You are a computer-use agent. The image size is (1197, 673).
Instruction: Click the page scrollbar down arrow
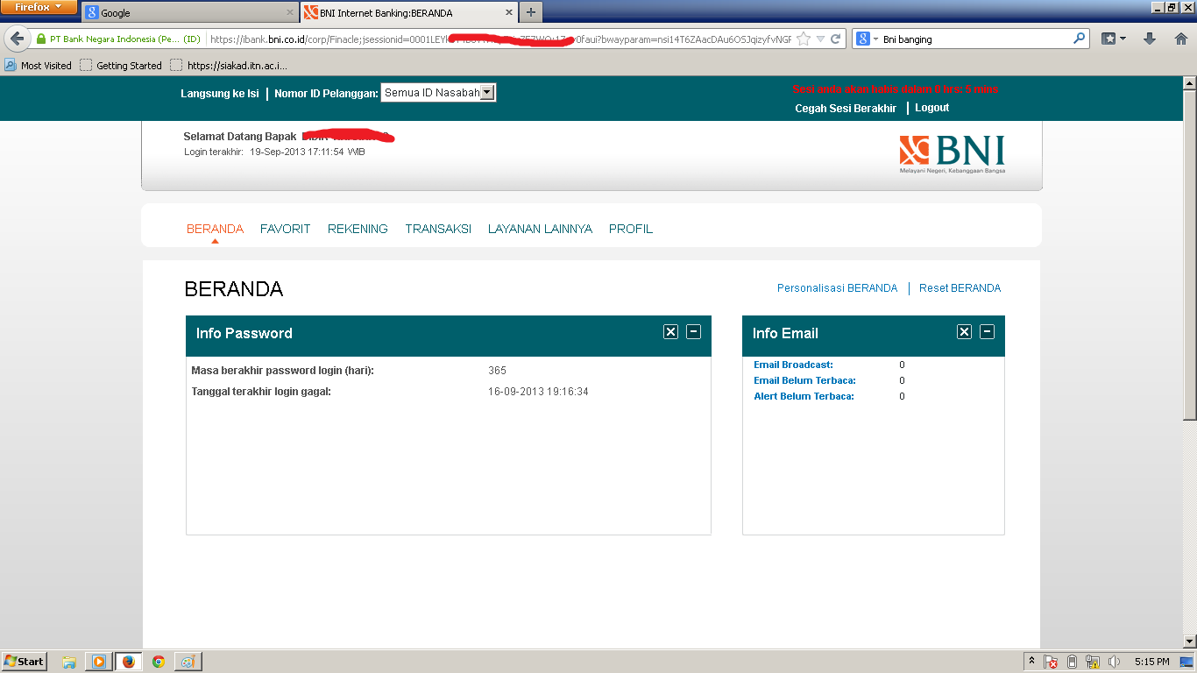pyautogui.click(x=1189, y=641)
